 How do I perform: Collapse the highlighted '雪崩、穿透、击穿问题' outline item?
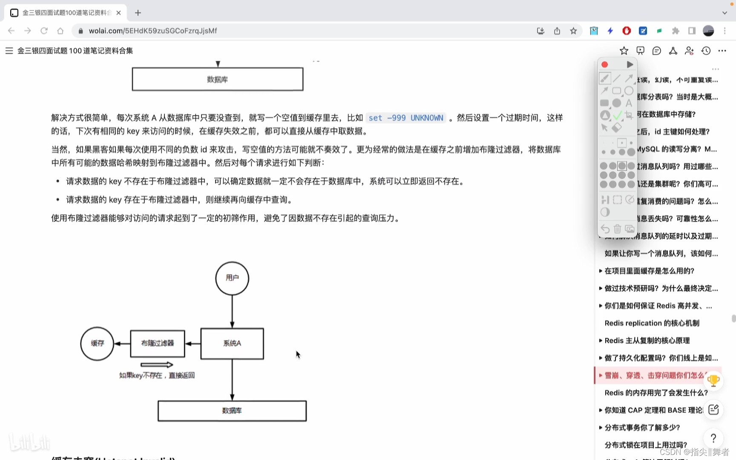pyautogui.click(x=601, y=376)
